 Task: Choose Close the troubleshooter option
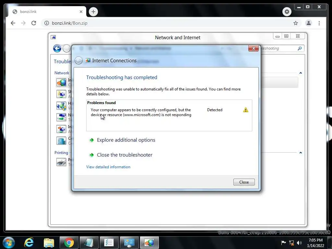click(124, 155)
